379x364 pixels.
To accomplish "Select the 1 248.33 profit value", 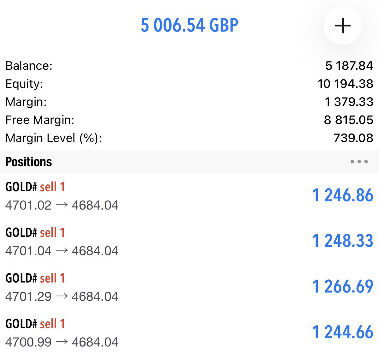I will [343, 241].
